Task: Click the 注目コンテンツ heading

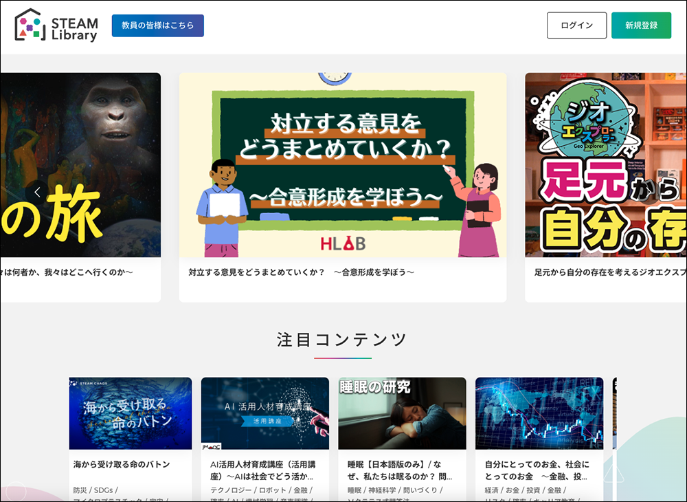Action: [342, 340]
